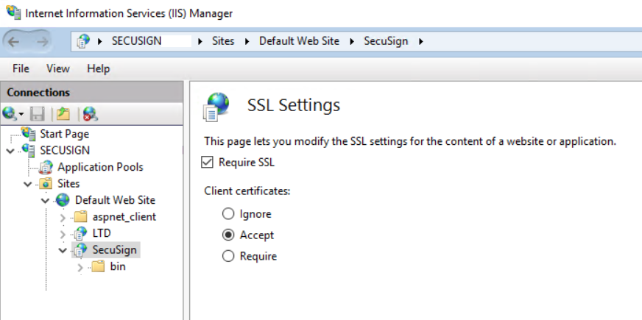The image size is (642, 320).
Task: Expand the aspnet_client folder node
Action: tap(63, 218)
